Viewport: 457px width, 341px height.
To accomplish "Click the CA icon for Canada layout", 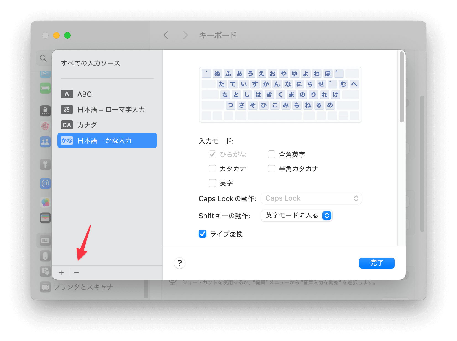I will 67,125.
